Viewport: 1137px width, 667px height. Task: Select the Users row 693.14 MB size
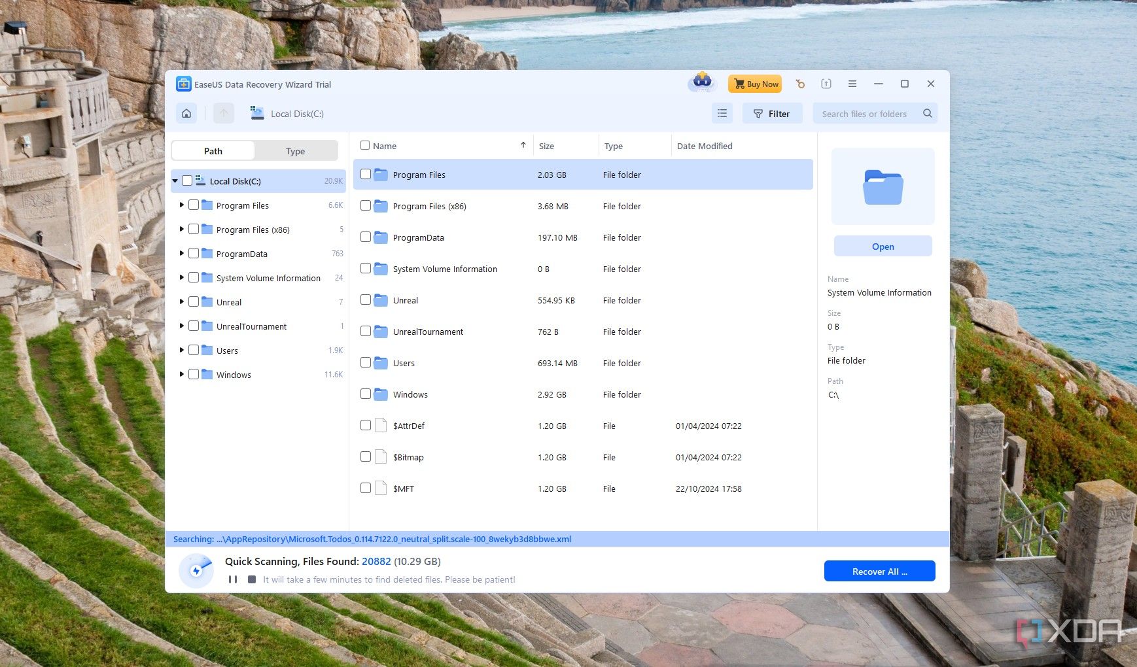[557, 363]
